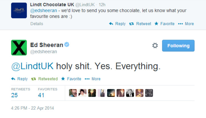Reply to the Lindt Chocolate UK tweet

(117, 24)
